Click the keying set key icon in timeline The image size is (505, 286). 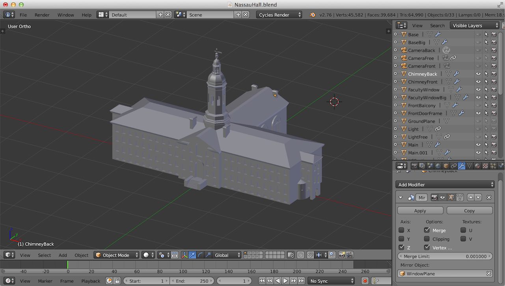[x=376, y=281]
